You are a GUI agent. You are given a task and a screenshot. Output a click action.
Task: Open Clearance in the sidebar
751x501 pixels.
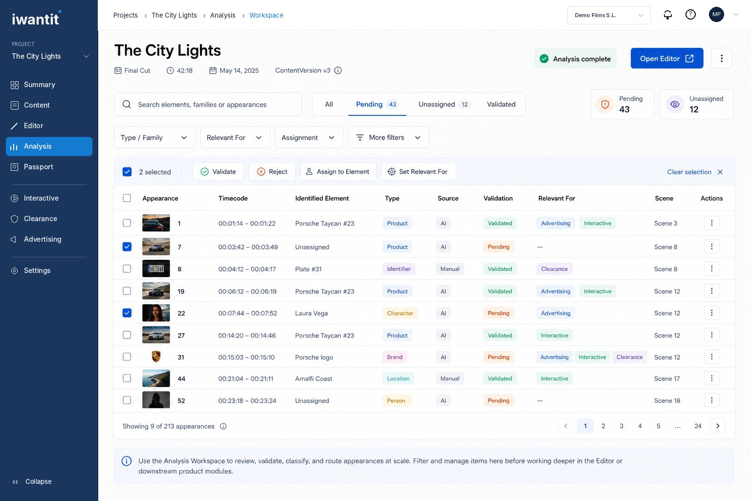click(49, 219)
